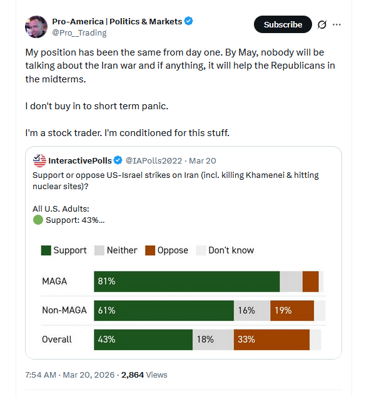This screenshot has height=397, width=369.
Task: Click the InteractivePolls verified checkmark badge
Action: point(118,160)
